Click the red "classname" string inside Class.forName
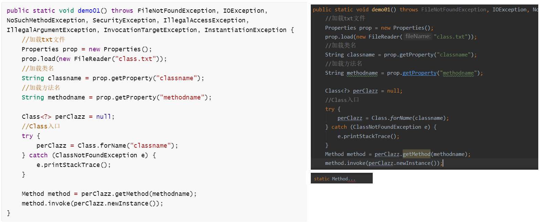 tap(150, 146)
